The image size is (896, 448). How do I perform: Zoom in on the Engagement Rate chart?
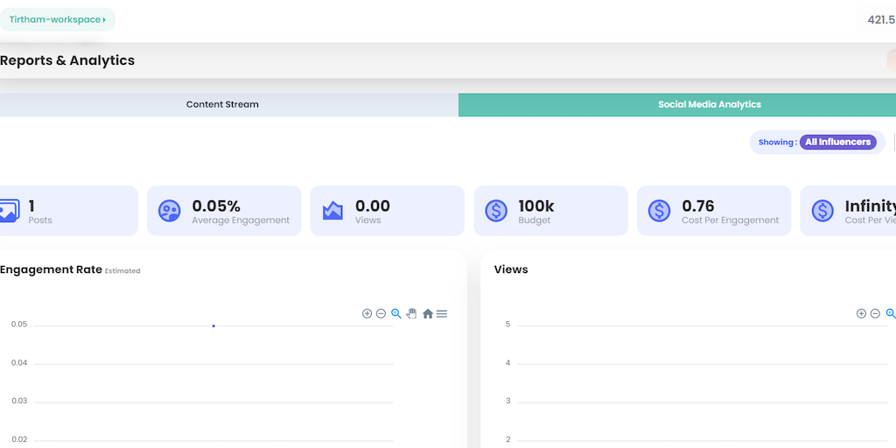coord(367,313)
